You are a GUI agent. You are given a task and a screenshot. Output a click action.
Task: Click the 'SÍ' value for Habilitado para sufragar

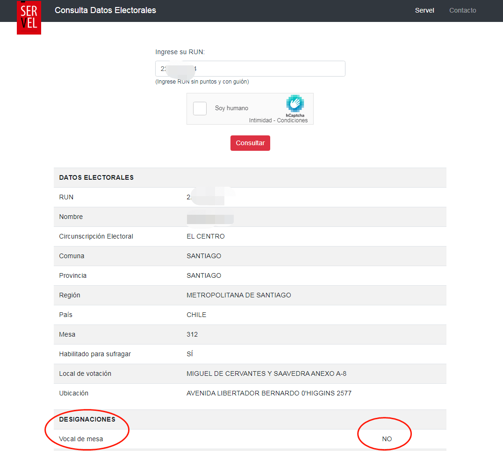coord(189,354)
